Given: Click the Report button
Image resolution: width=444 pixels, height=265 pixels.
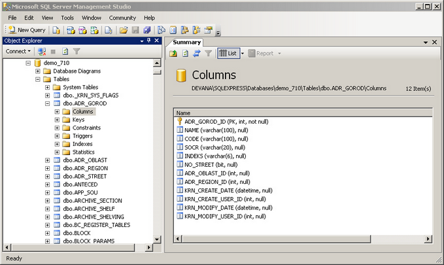Looking at the screenshot, I should click(261, 53).
